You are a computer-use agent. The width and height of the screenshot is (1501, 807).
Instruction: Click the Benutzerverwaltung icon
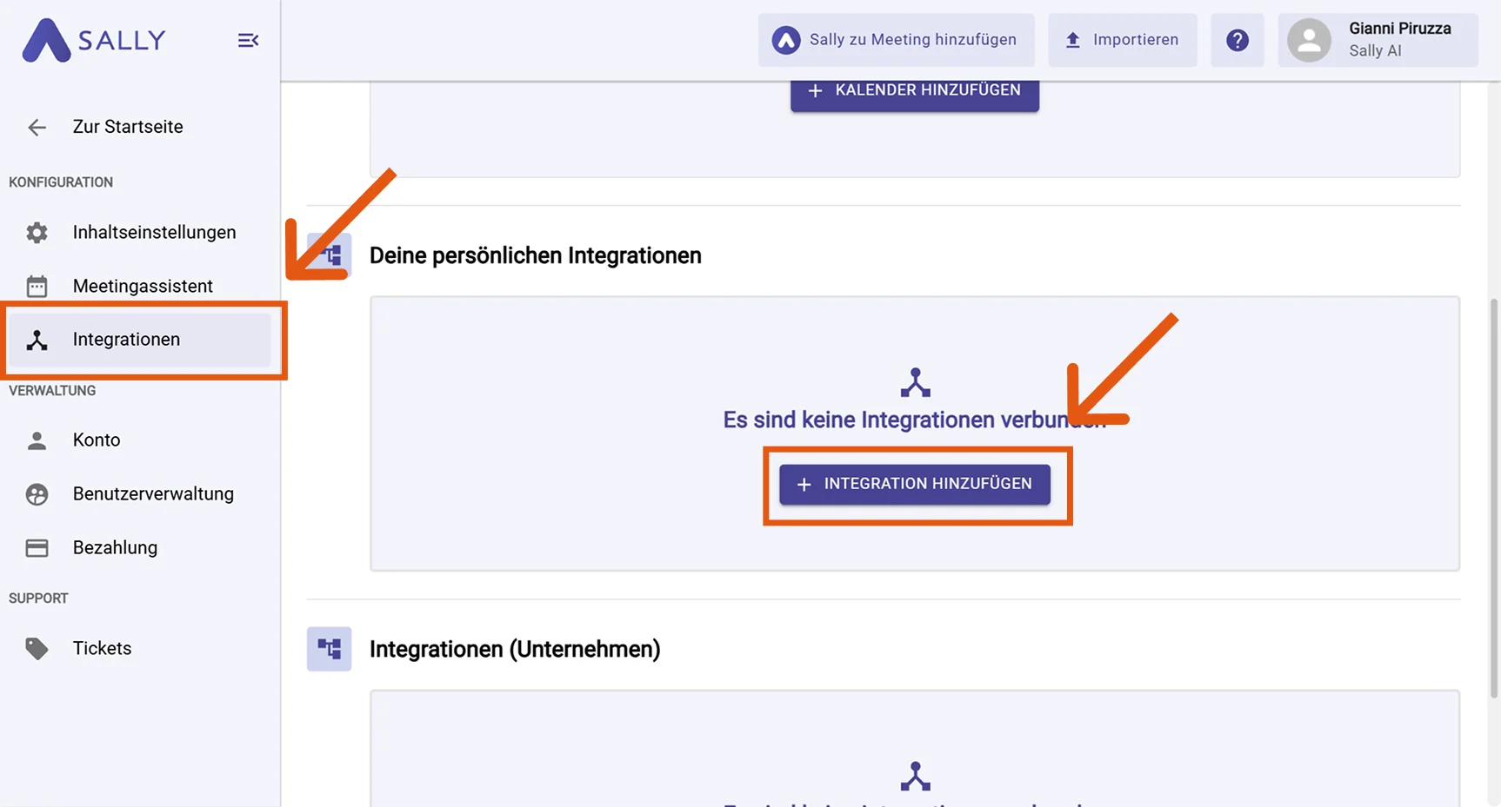[37, 494]
